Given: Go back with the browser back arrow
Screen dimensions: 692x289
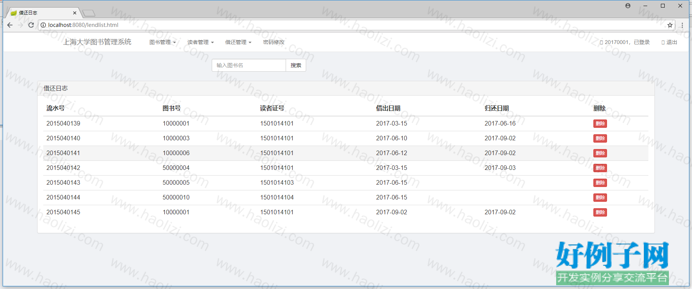Looking at the screenshot, I should click(10, 25).
